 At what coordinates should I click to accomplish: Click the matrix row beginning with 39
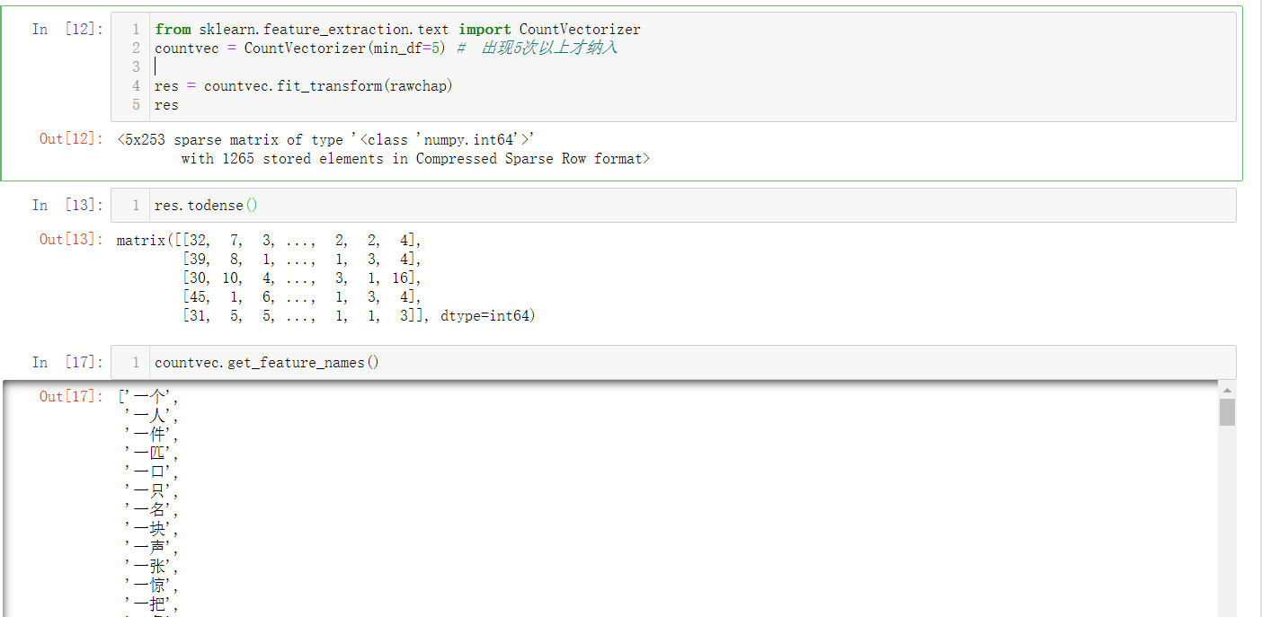301,259
